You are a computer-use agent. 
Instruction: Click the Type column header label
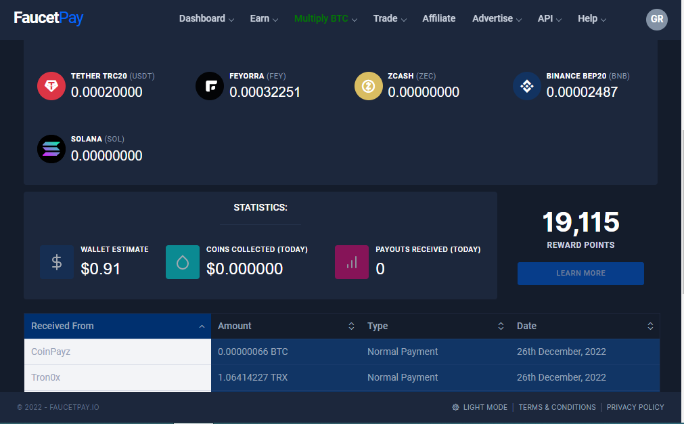[378, 326]
